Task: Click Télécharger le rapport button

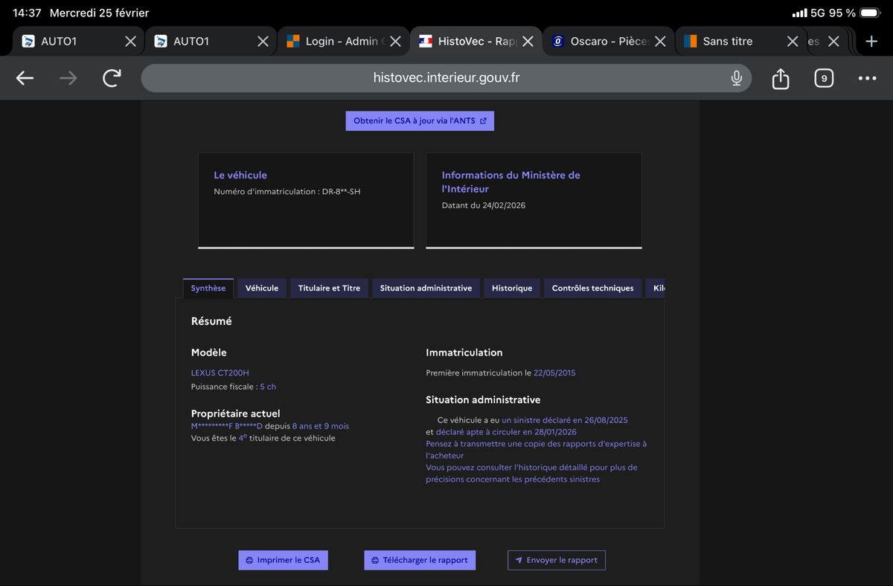Action: 420,560
